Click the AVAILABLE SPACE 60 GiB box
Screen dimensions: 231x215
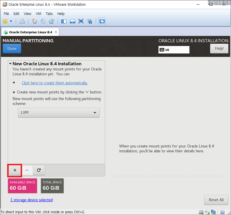[22, 186]
